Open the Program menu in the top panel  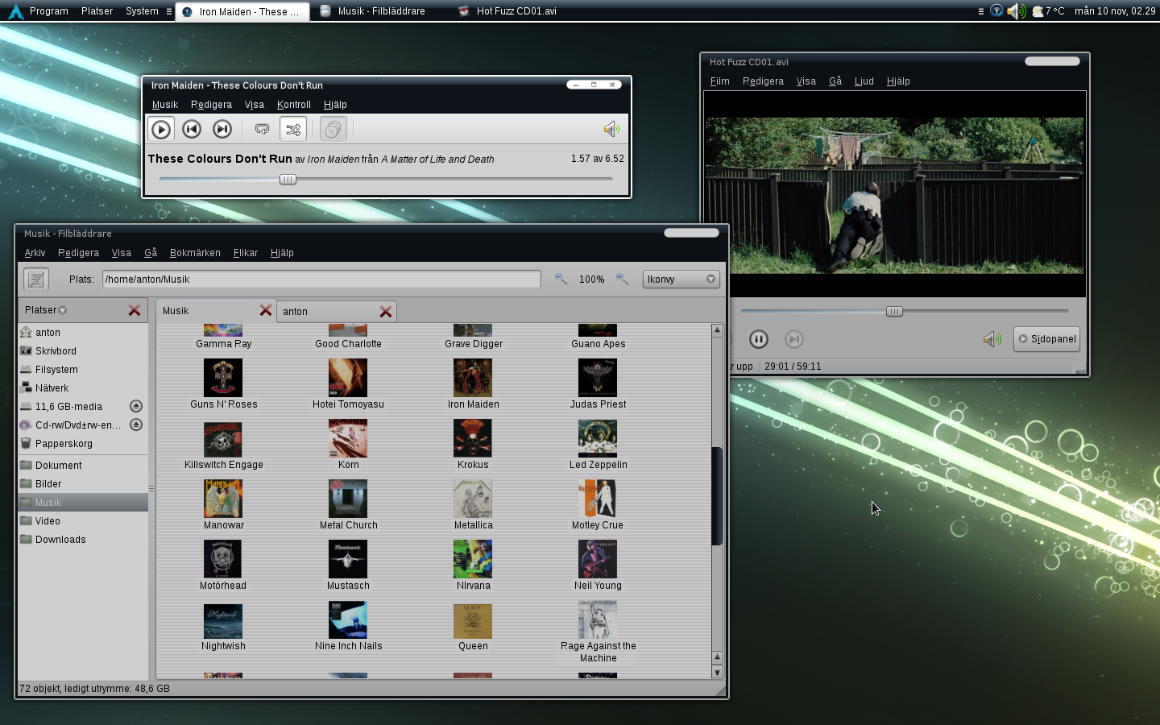49,11
